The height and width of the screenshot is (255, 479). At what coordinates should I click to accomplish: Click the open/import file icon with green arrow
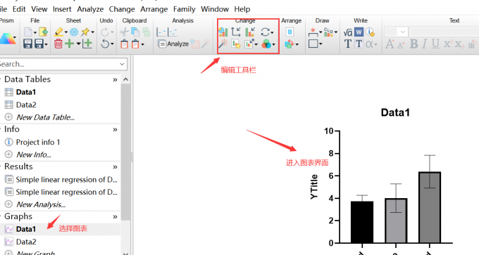tap(44, 32)
